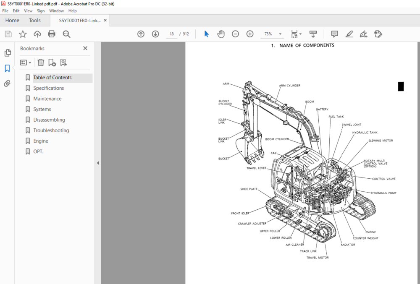420x284 pixels.
Task: Add file to starred favorites
Action: (x=23, y=34)
